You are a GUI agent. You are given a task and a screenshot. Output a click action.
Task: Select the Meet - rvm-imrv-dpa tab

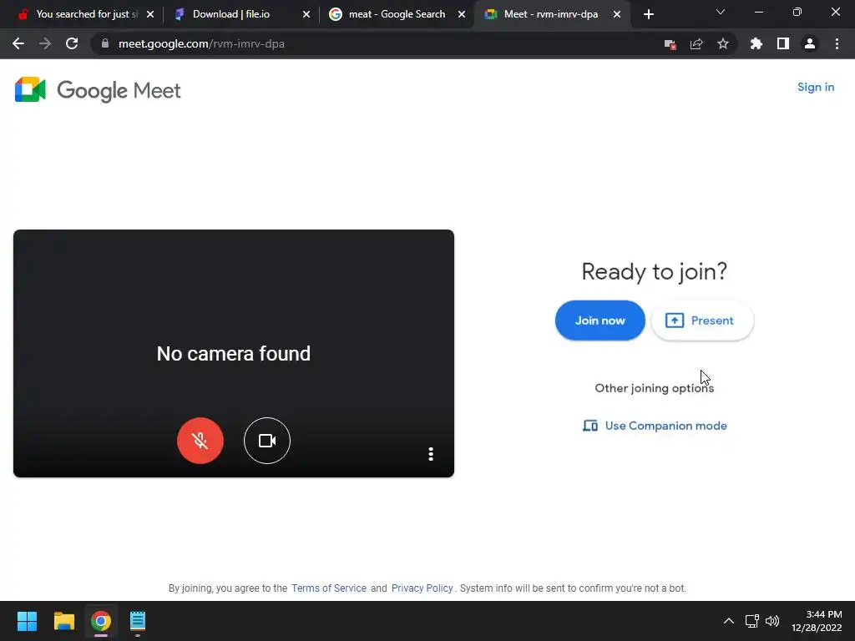[551, 14]
